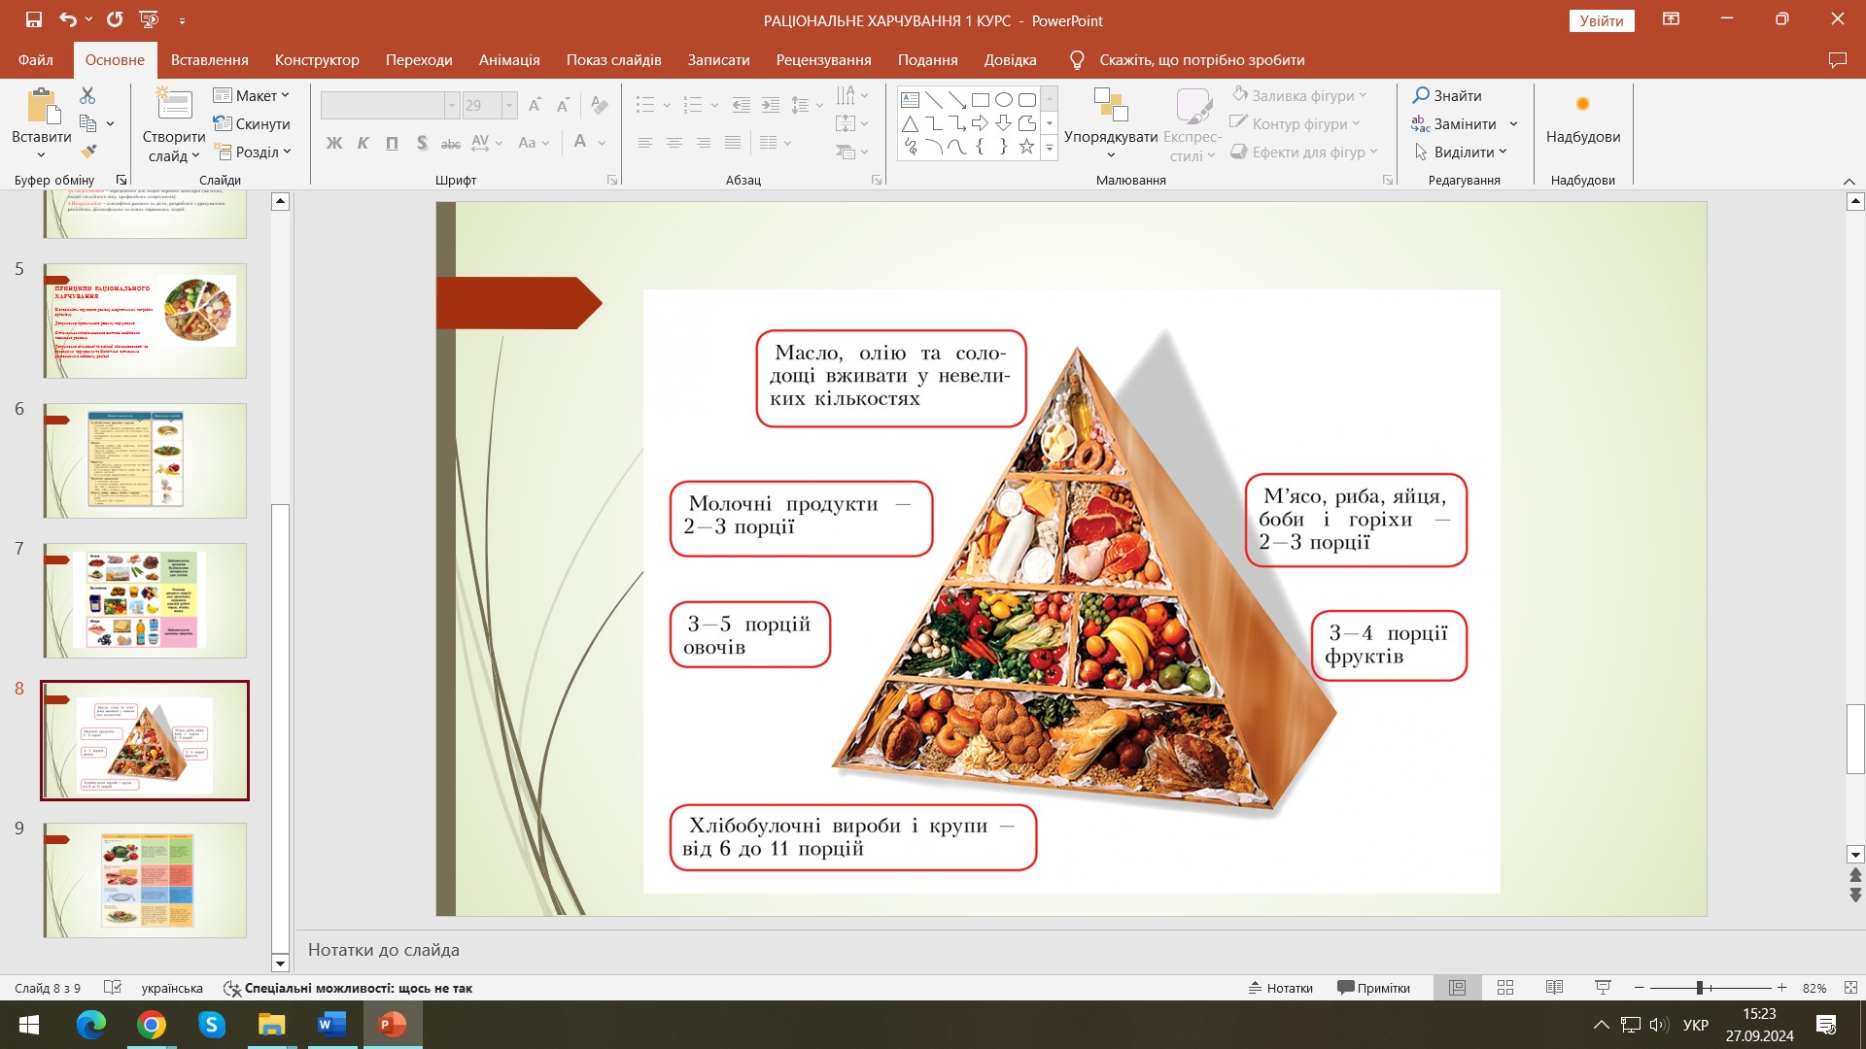Viewport: 1866px width, 1049px height.
Task: Click the Format Painter brush icon
Action: (88, 152)
